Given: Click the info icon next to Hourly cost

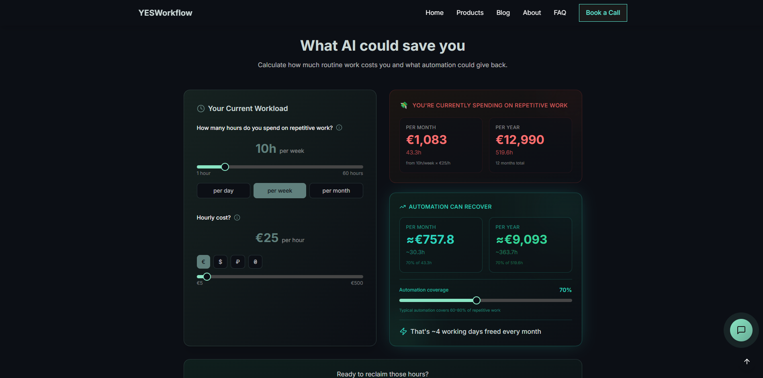Looking at the screenshot, I should point(237,218).
